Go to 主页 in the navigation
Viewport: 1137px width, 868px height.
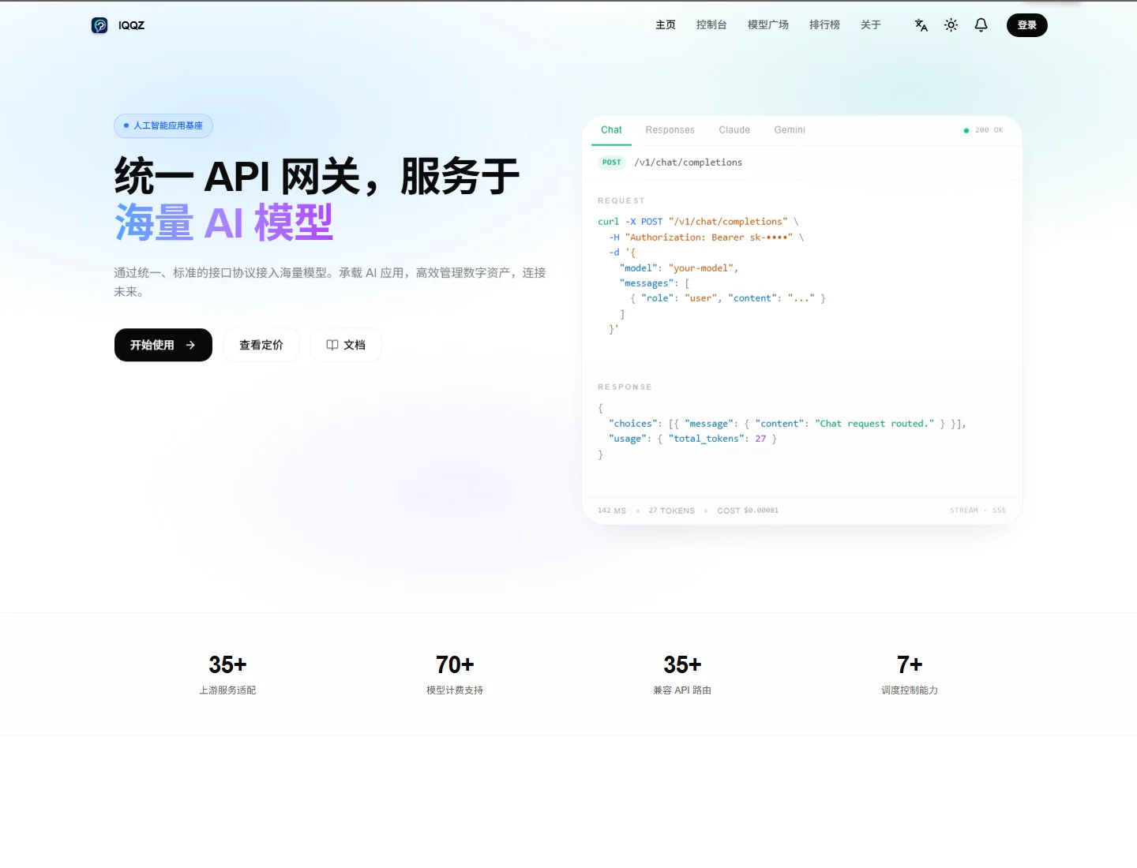666,25
